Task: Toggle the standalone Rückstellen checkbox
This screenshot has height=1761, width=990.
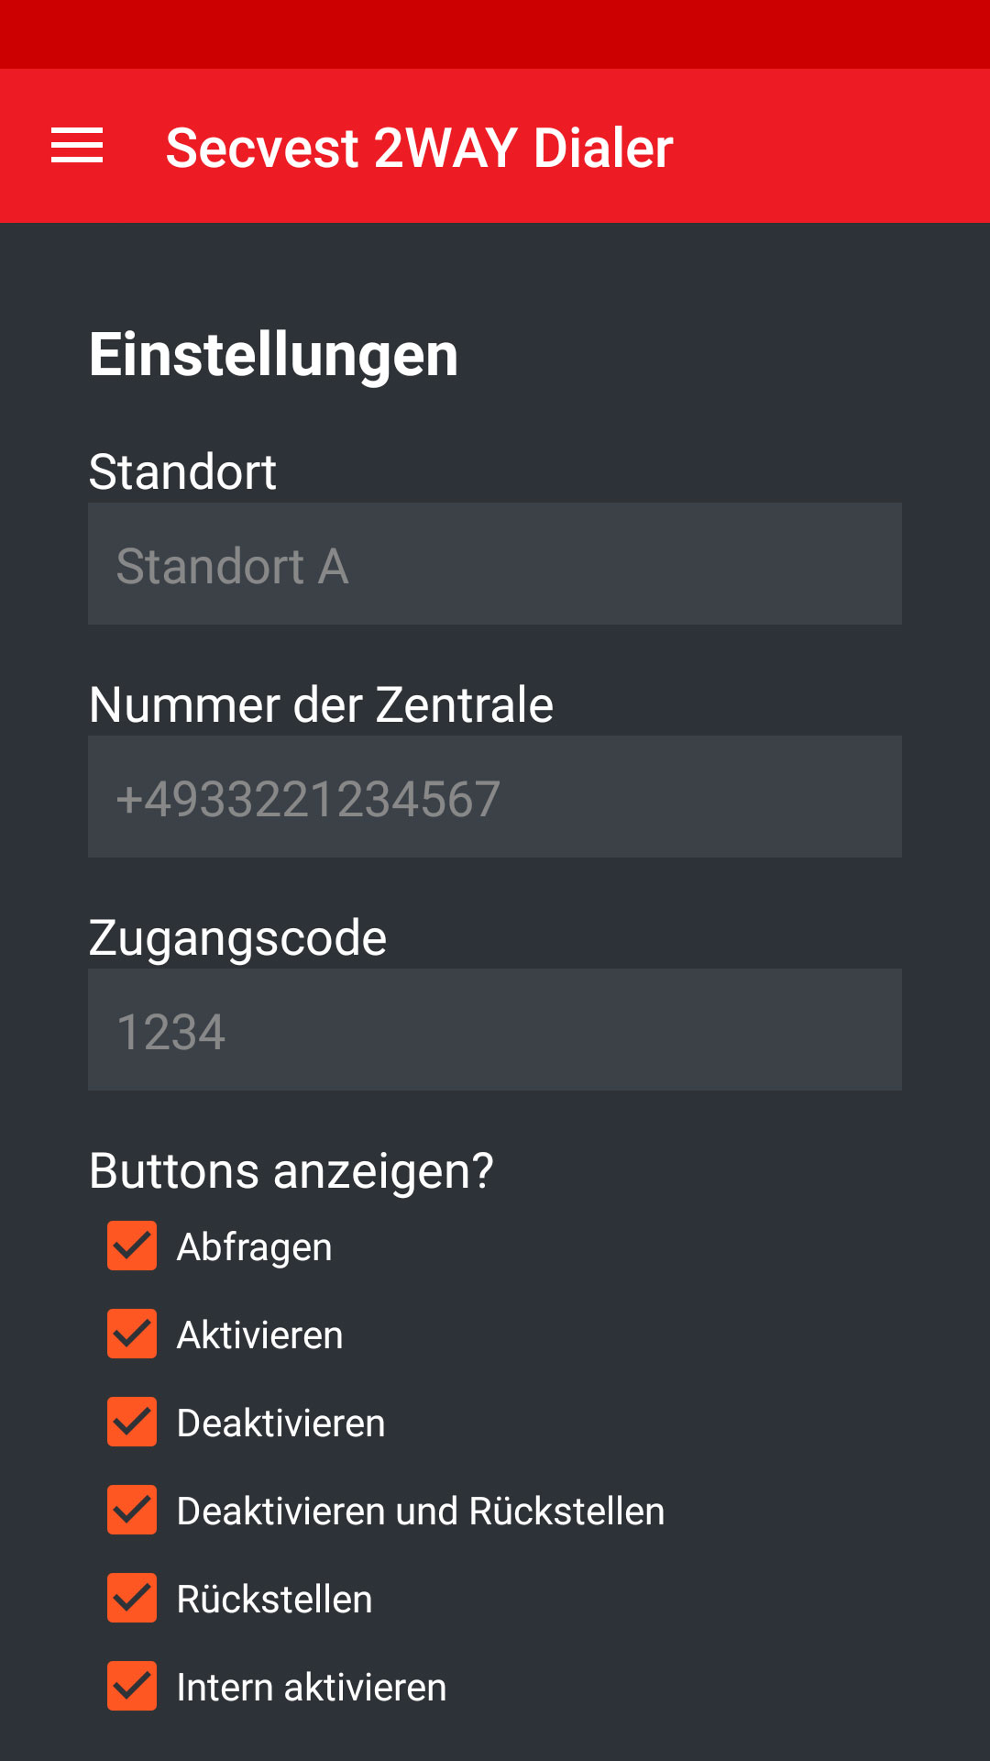Action: click(x=132, y=1599)
